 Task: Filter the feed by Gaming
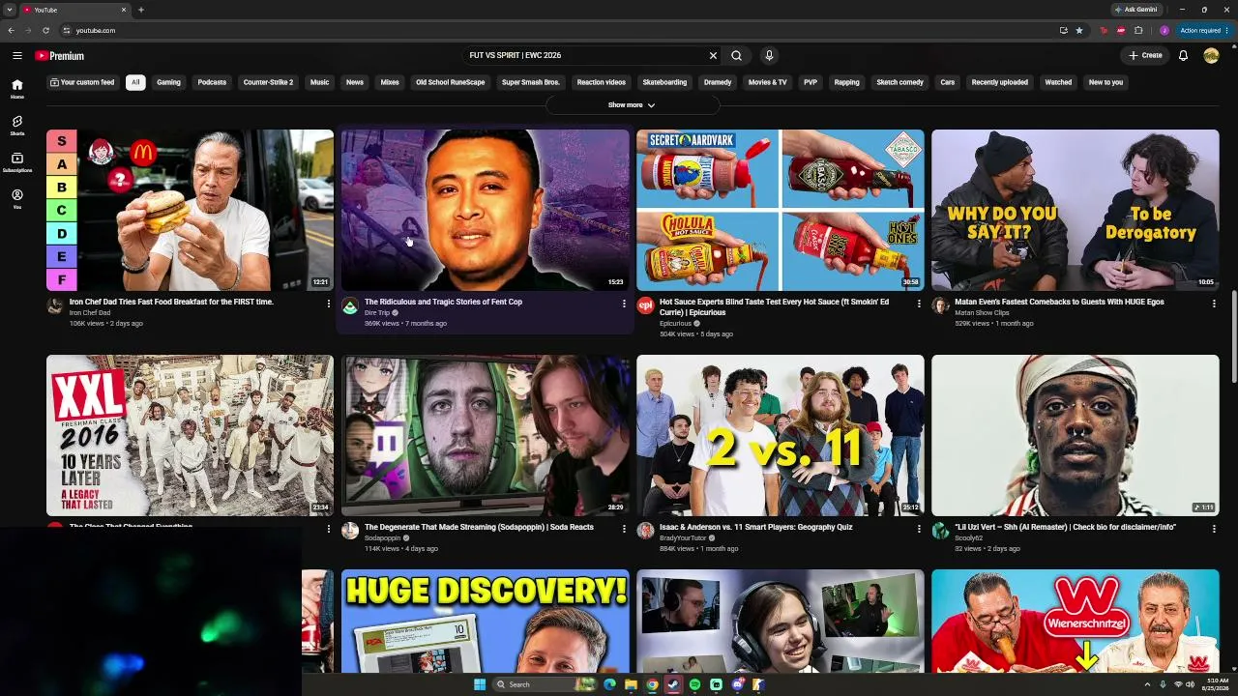click(169, 82)
